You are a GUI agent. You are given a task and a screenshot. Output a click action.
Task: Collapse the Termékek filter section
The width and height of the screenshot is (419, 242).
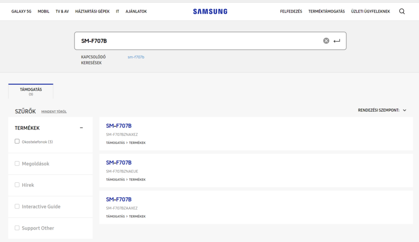click(x=81, y=128)
